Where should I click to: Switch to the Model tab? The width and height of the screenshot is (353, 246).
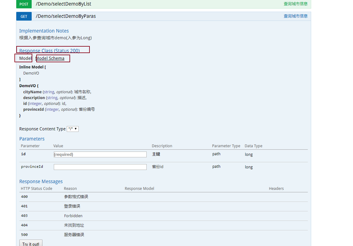click(x=25, y=58)
